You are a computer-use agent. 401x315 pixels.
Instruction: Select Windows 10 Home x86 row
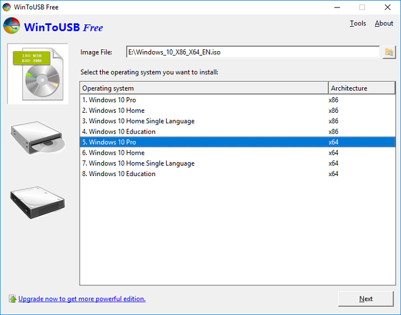[117, 110]
